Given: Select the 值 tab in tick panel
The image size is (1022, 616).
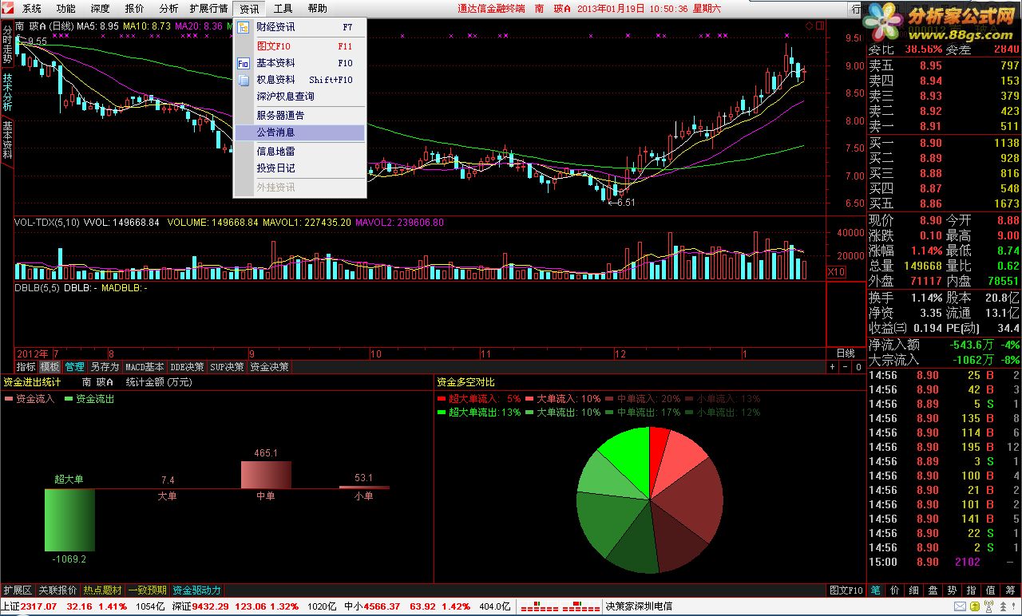Looking at the screenshot, I should pos(991,590).
